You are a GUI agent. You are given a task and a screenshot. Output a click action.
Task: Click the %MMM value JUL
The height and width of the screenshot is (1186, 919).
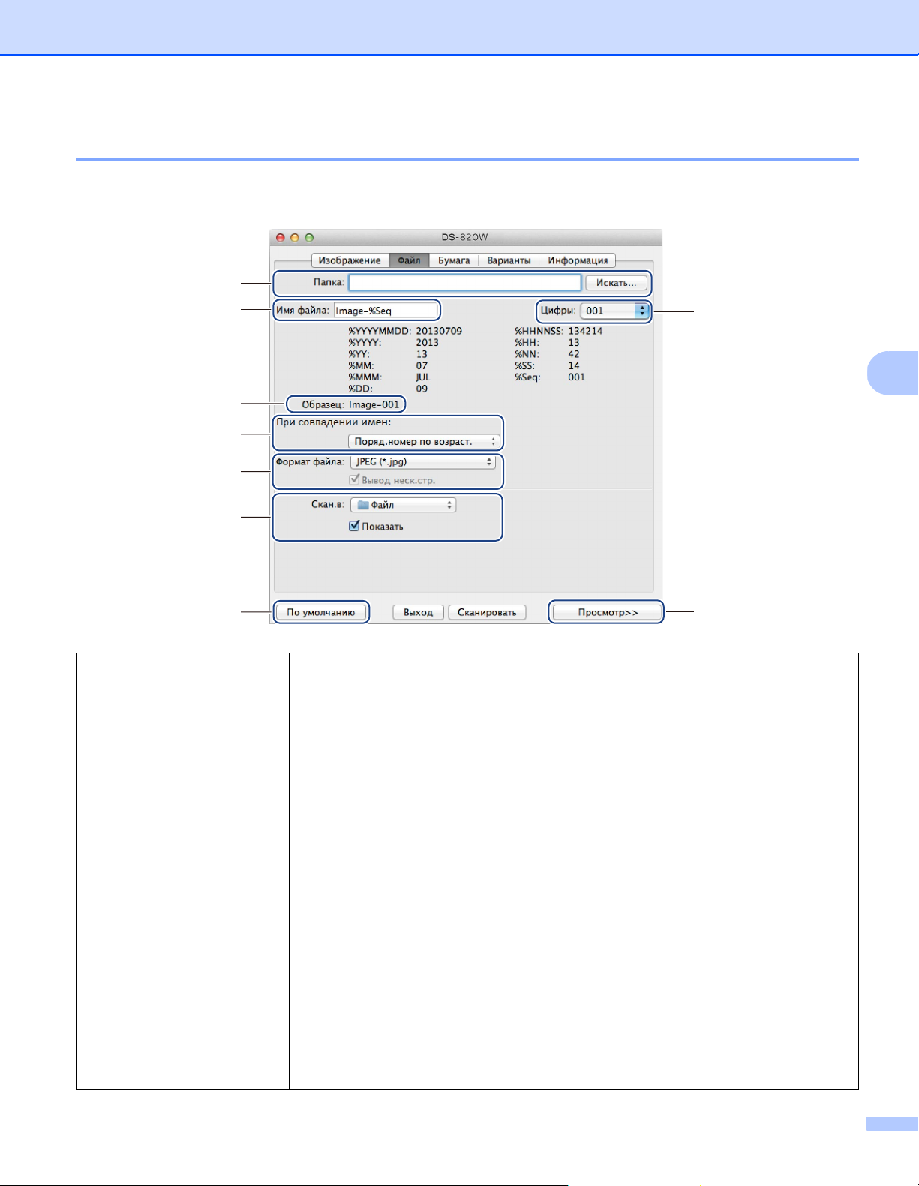(423, 377)
